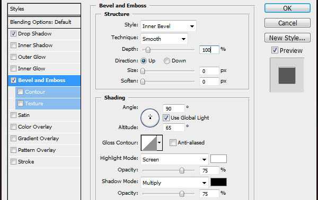Click the style preview thumbnail
The height and width of the screenshot is (200, 318).
287,75
